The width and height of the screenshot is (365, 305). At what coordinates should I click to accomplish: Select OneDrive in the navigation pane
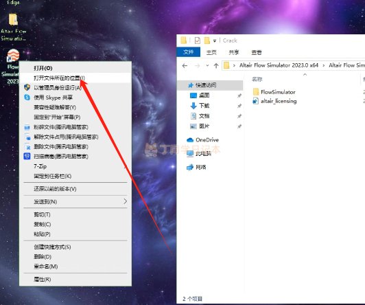[x=207, y=140]
